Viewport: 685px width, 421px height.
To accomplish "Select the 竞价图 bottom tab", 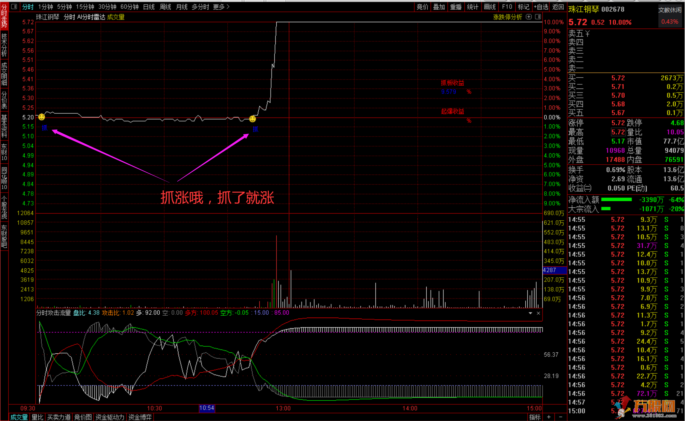I will pos(83,417).
